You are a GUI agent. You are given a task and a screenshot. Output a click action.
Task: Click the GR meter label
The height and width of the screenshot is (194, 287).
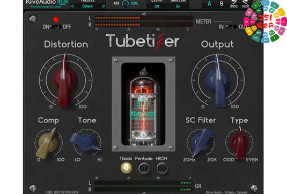coord(198,186)
